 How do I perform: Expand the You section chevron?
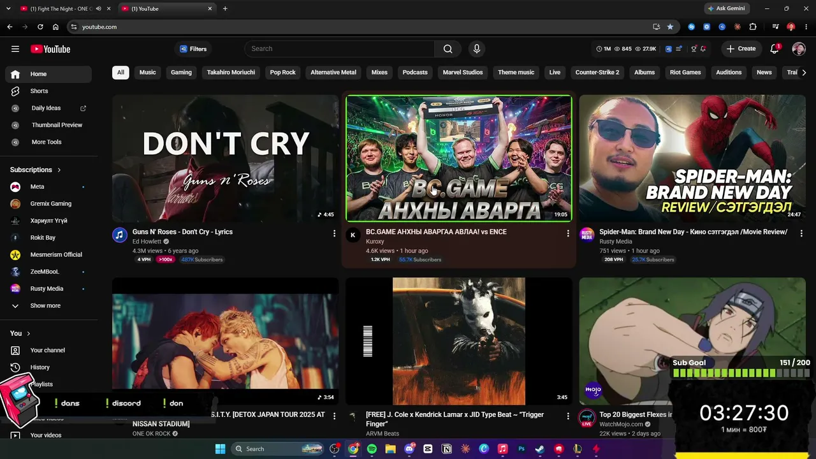(28, 333)
